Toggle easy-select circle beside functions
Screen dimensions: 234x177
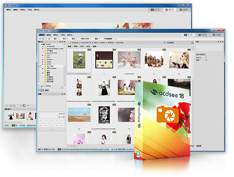(39, 60)
